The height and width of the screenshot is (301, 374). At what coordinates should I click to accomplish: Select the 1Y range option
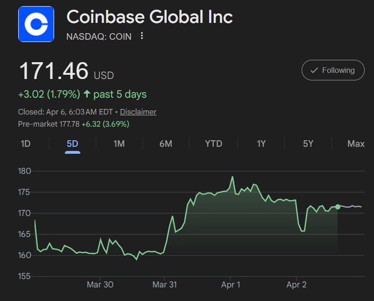[261, 143]
